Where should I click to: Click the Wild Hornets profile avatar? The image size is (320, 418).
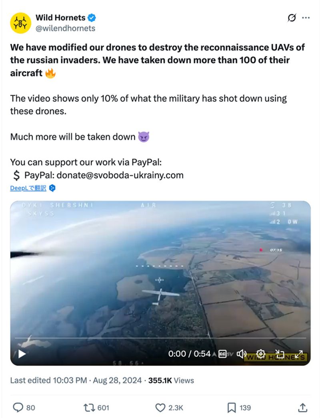21,23
